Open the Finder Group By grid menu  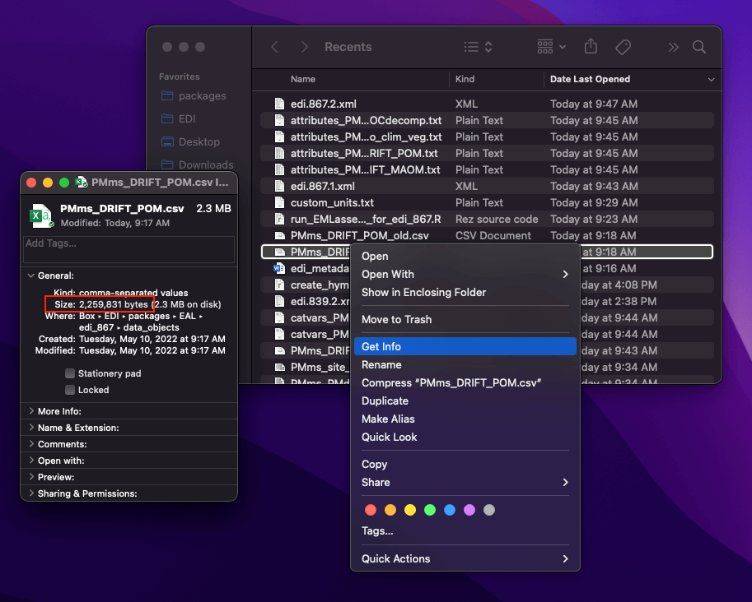tap(552, 47)
